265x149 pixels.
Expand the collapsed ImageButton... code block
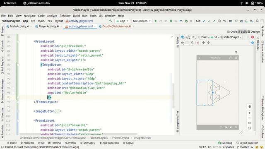coord(47,111)
